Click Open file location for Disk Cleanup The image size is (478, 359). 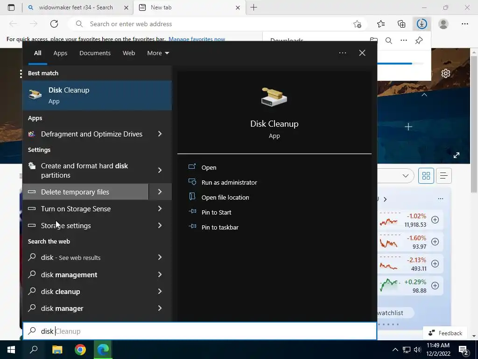[x=225, y=198]
